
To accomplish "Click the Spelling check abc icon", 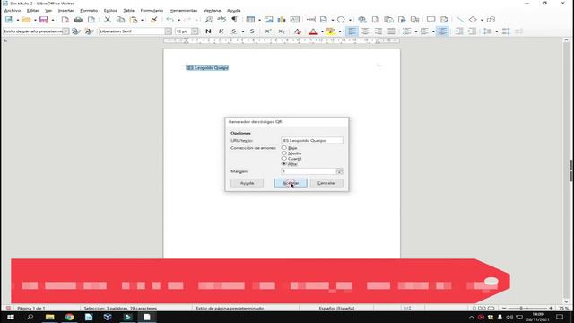I will coord(222,20).
